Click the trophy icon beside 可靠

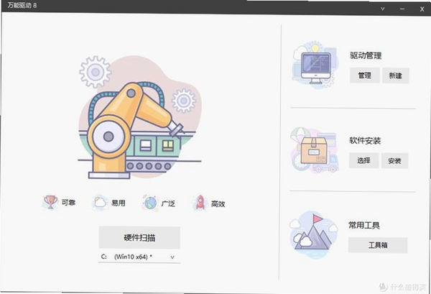point(50,203)
